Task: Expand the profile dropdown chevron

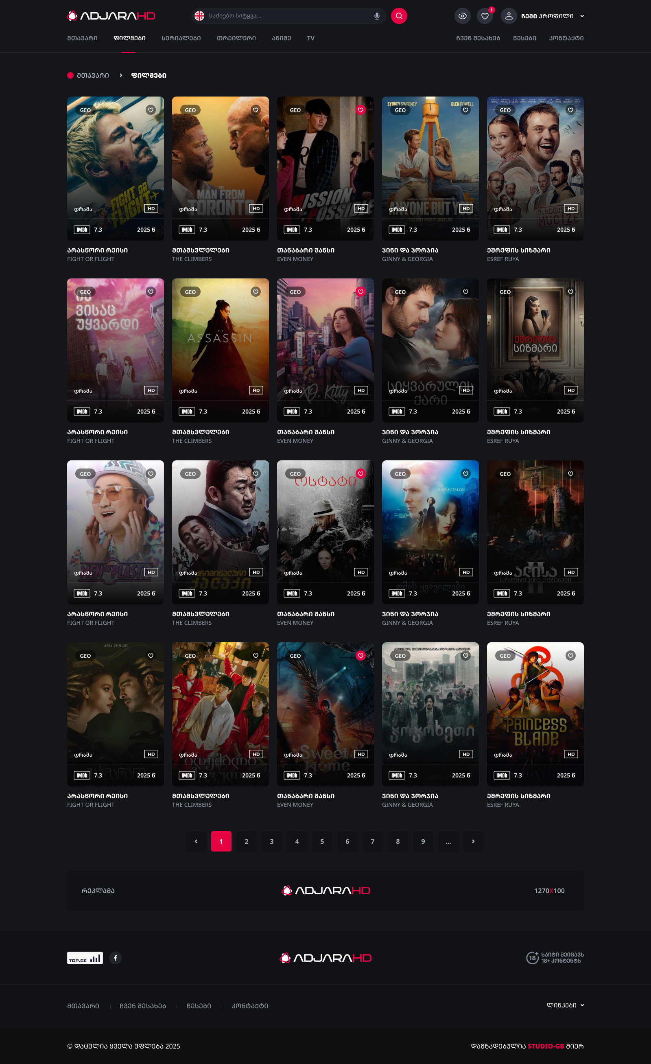Action: coord(582,16)
